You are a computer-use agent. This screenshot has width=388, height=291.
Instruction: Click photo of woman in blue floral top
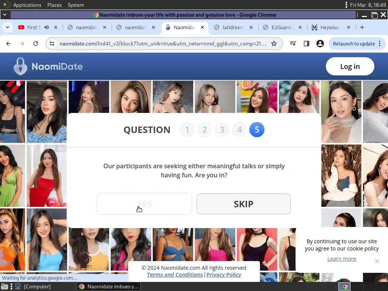click(x=47, y=112)
